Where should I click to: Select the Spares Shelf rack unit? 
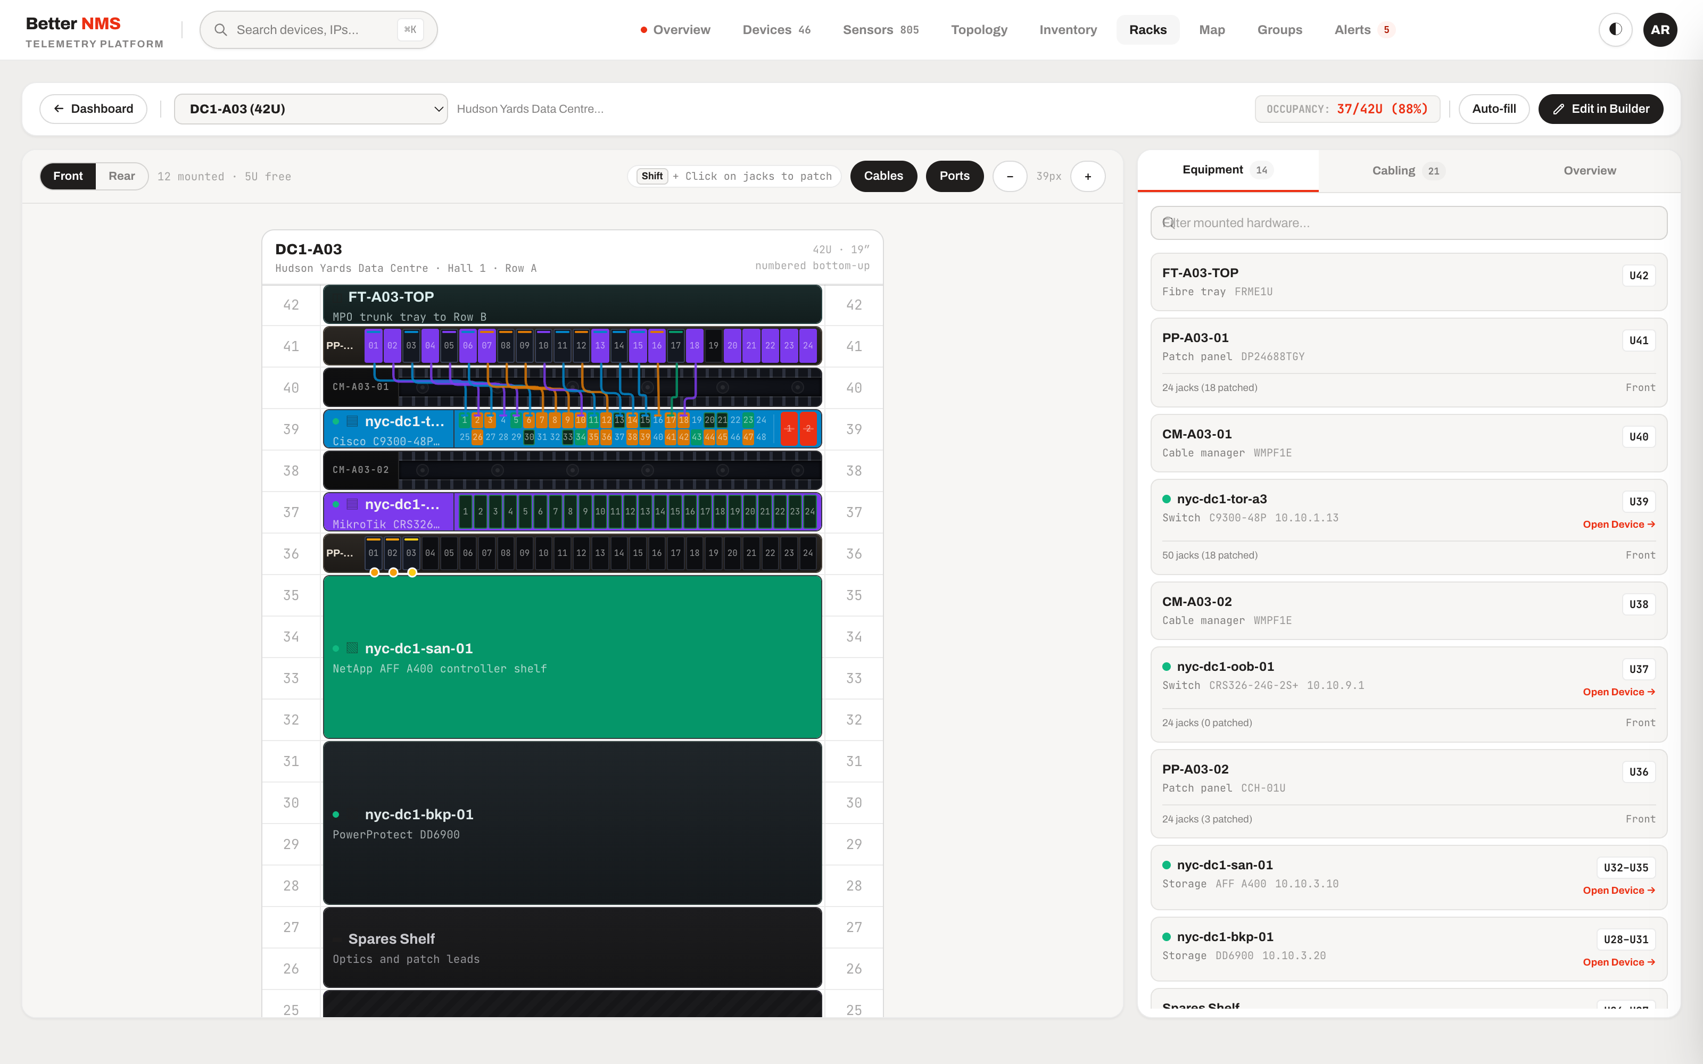click(572, 948)
